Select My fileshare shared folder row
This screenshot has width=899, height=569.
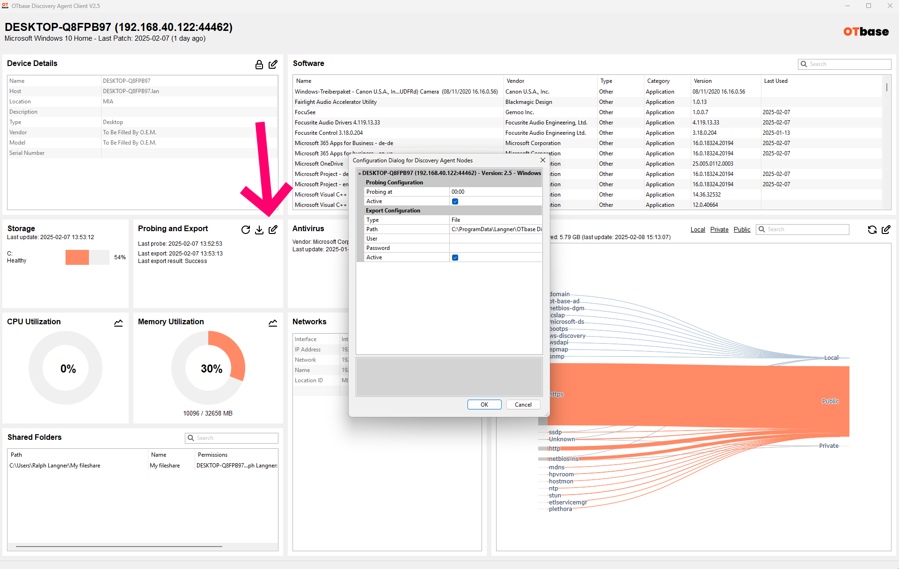pyautogui.click(x=143, y=466)
